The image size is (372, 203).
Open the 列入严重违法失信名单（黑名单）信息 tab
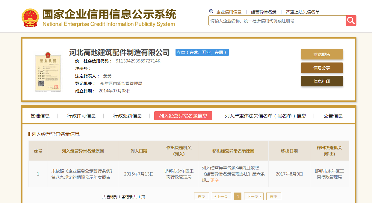click(265, 116)
